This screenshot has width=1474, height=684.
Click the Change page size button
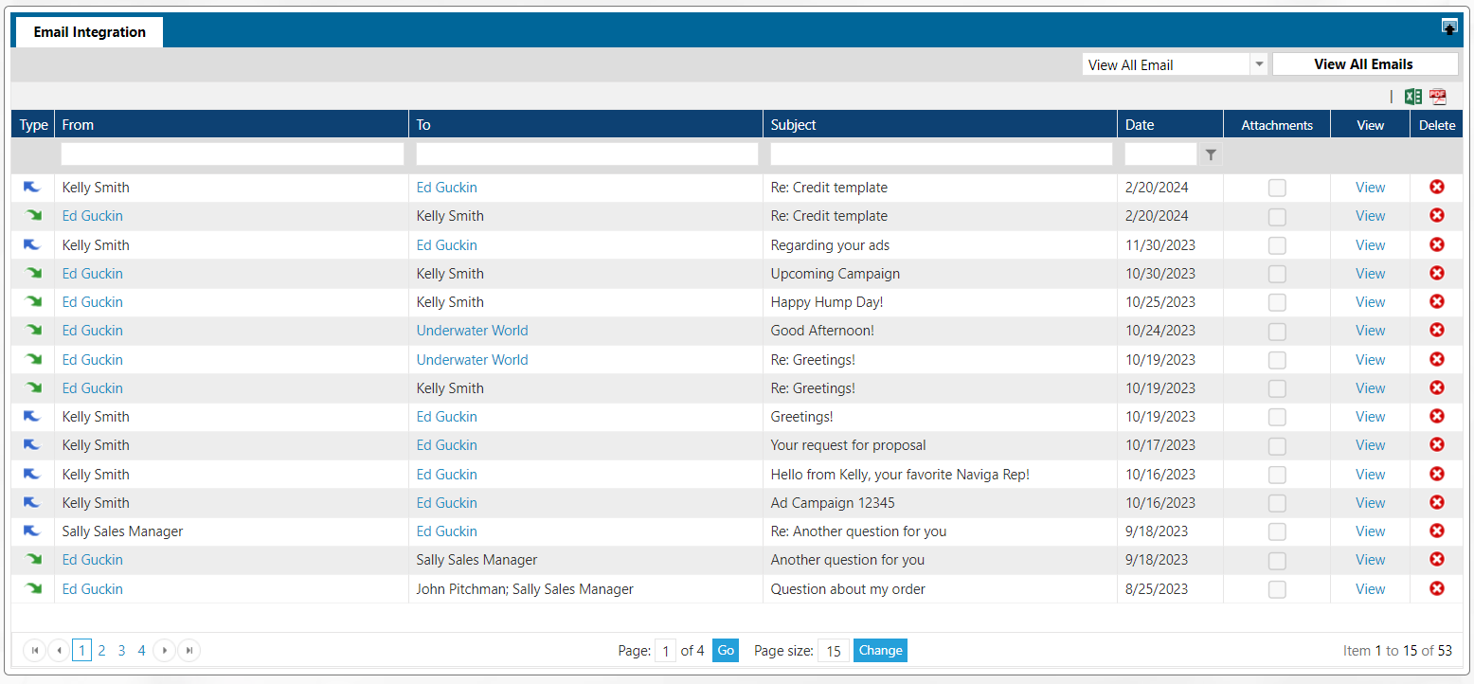tap(880, 650)
